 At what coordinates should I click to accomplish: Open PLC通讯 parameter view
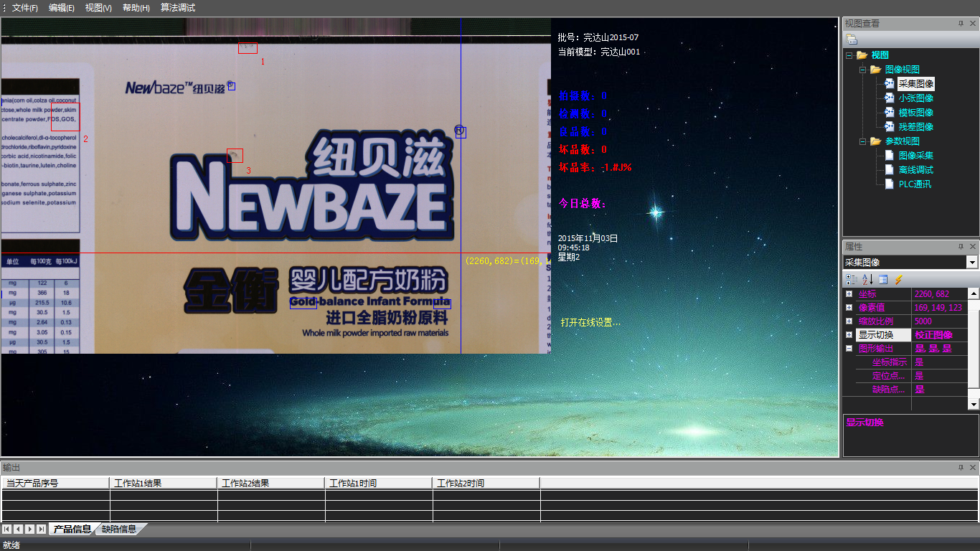pos(915,184)
